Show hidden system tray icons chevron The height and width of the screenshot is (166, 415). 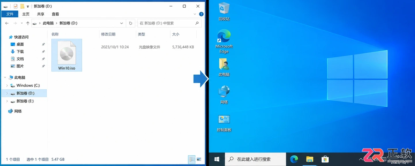pyautogui.click(x=361, y=159)
